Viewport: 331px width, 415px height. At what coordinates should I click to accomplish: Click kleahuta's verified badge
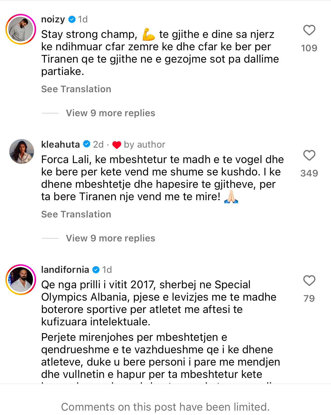[87, 144]
